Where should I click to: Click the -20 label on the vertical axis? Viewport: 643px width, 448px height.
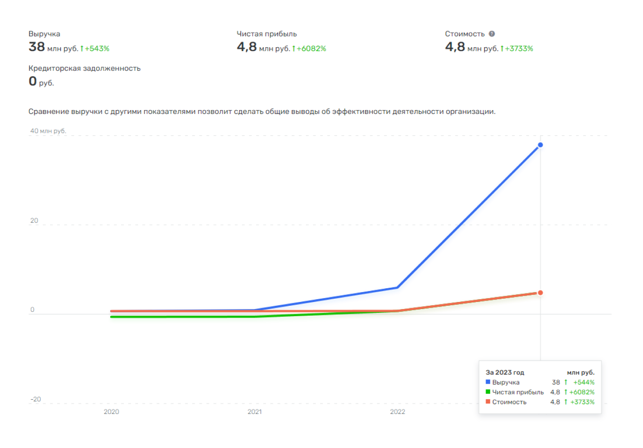pos(36,399)
